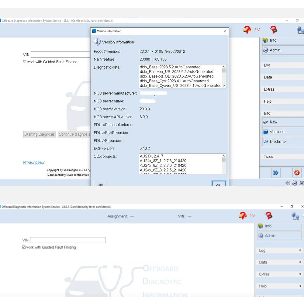Click gear with checkmark icon in status bar
The width and height of the screenshot is (304, 304).
click(294, 183)
